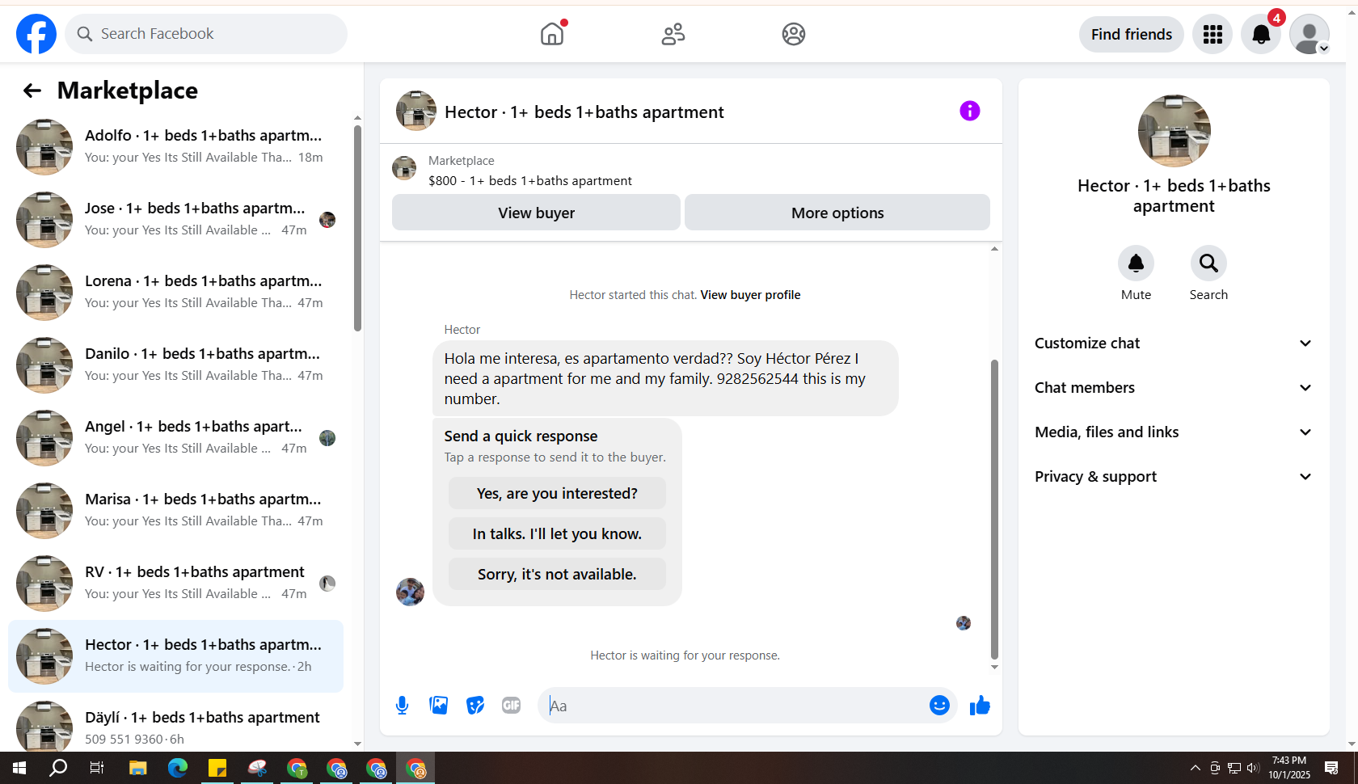The width and height of the screenshot is (1358, 784).
Task: Open the GIF picker
Action: (x=512, y=706)
